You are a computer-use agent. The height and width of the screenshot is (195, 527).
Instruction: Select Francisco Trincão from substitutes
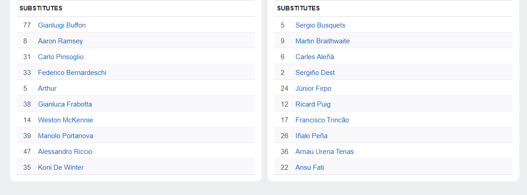(322, 120)
